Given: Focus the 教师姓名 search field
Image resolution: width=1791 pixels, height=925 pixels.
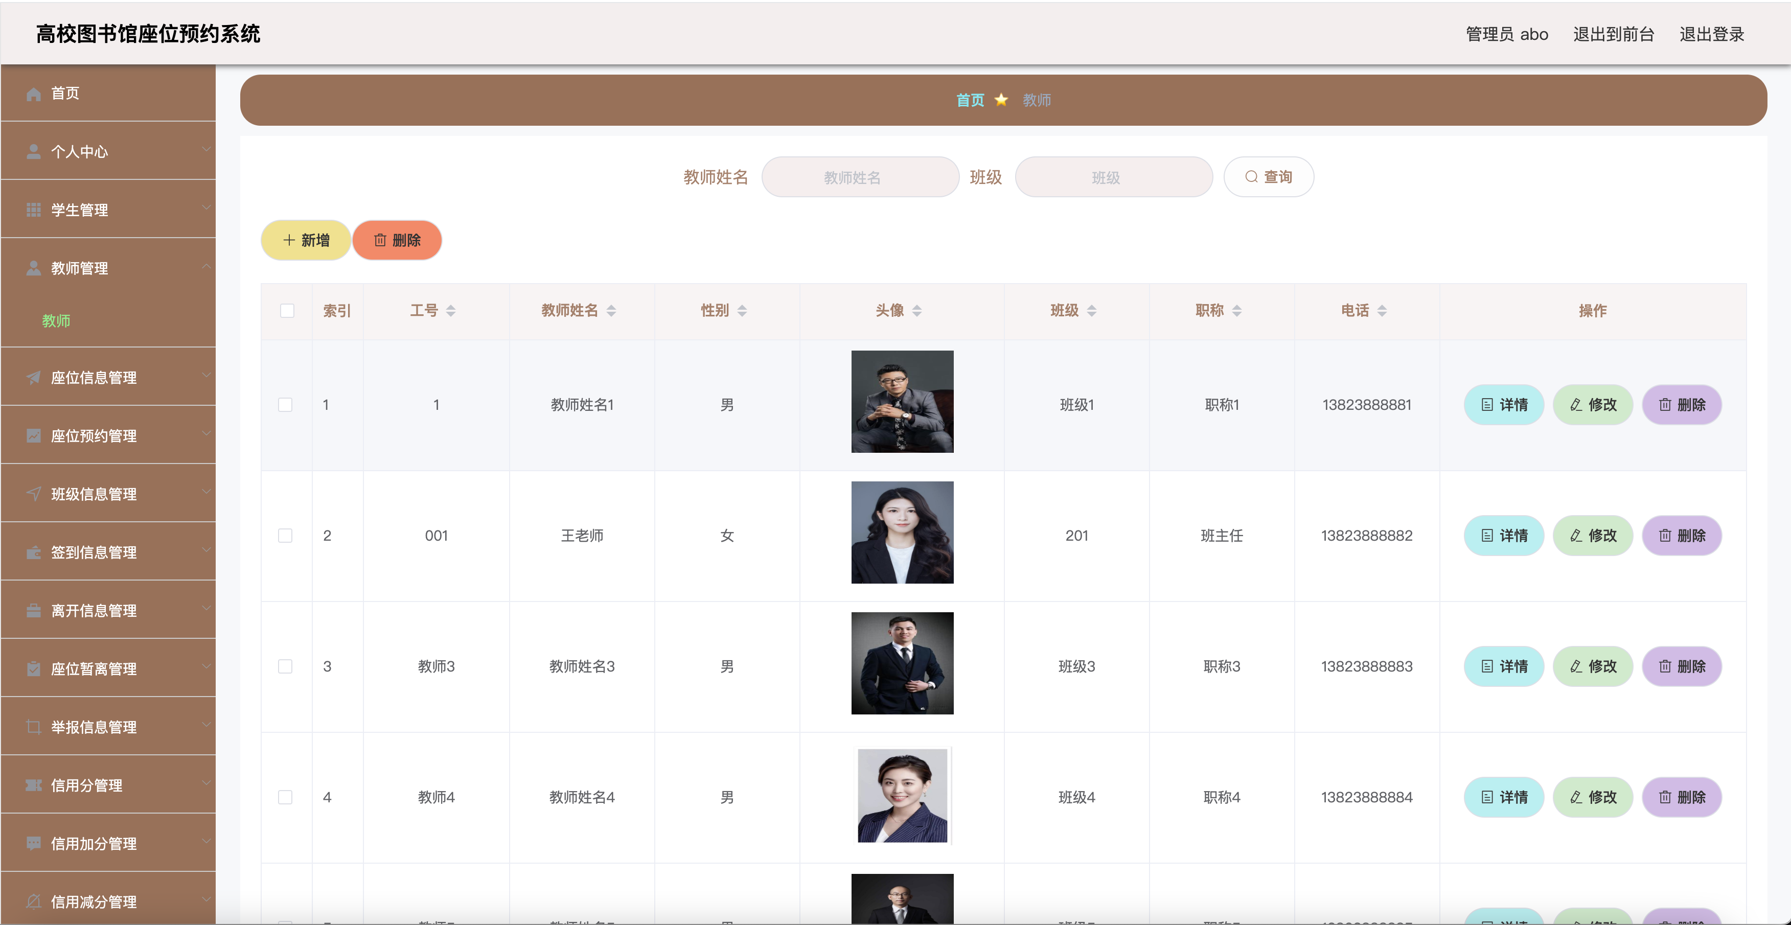Looking at the screenshot, I should (x=861, y=176).
